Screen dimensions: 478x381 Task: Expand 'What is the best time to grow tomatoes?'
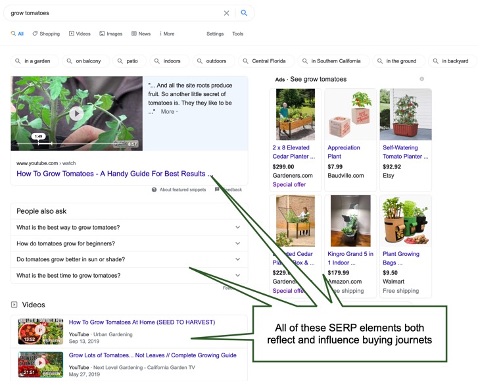129,276
